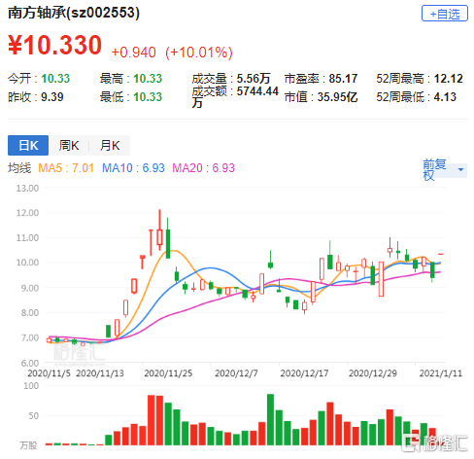Click the 52周最高 value 12.12
The width and height of the screenshot is (474, 459).
449,79
